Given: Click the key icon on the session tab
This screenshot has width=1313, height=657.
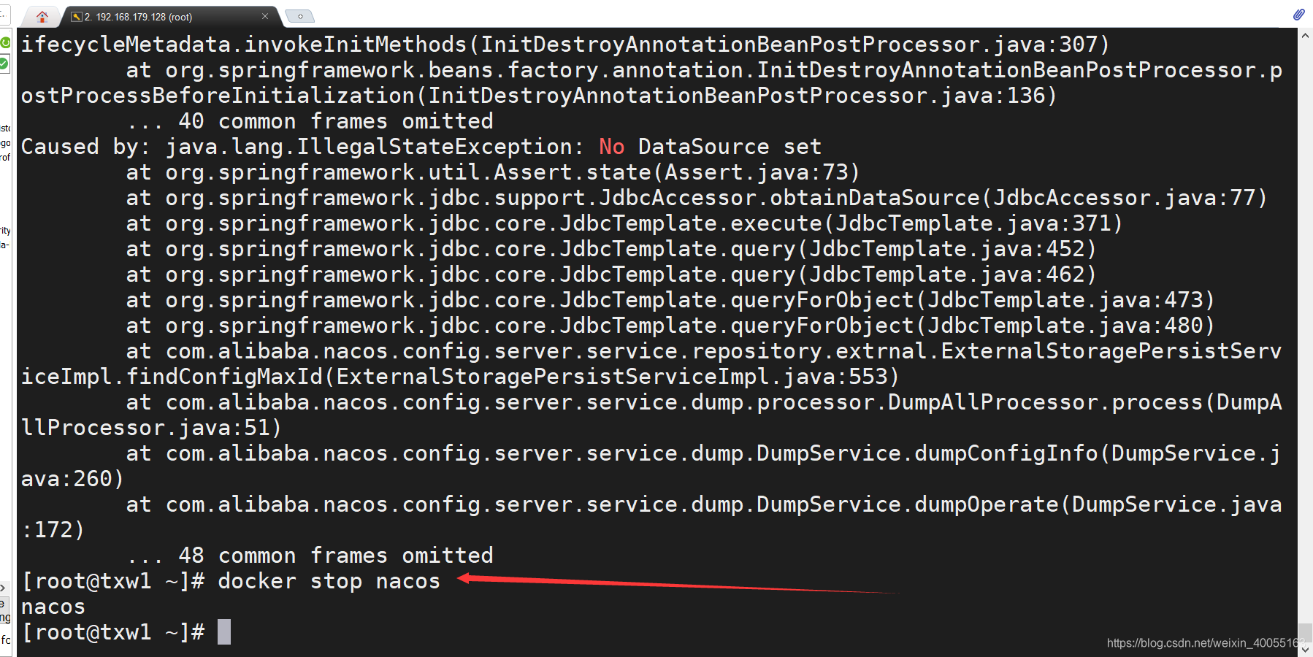Looking at the screenshot, I should pyautogui.click(x=76, y=16).
